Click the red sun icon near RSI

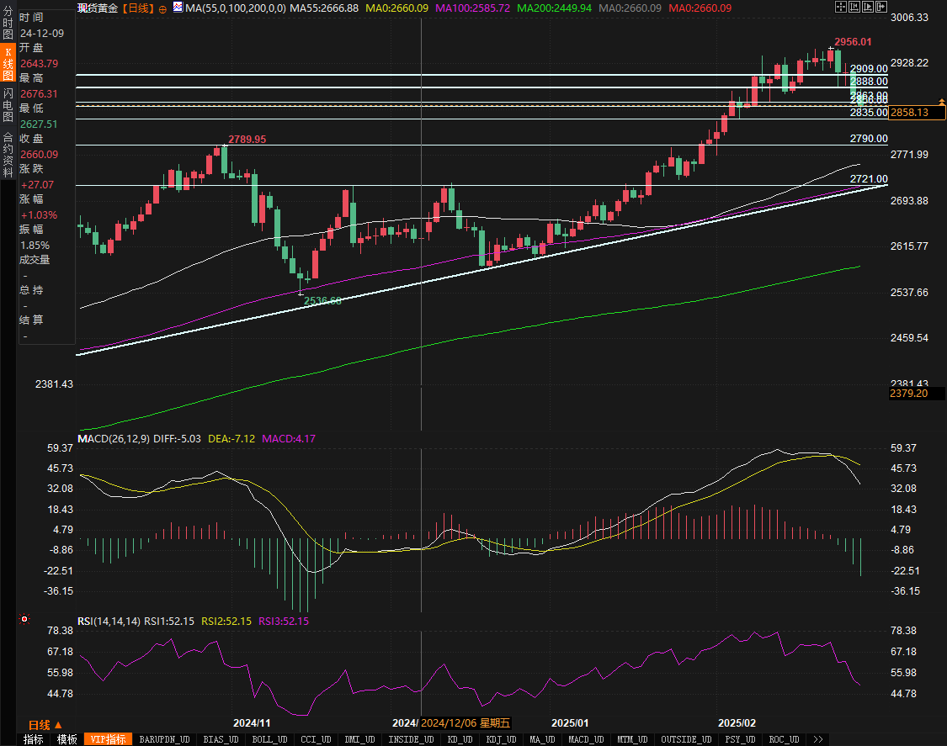[24, 620]
